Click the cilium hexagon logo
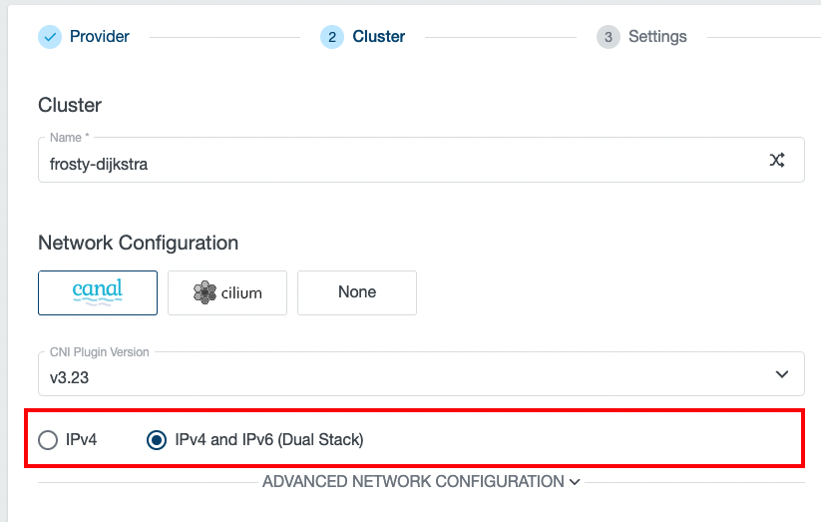 click(205, 292)
